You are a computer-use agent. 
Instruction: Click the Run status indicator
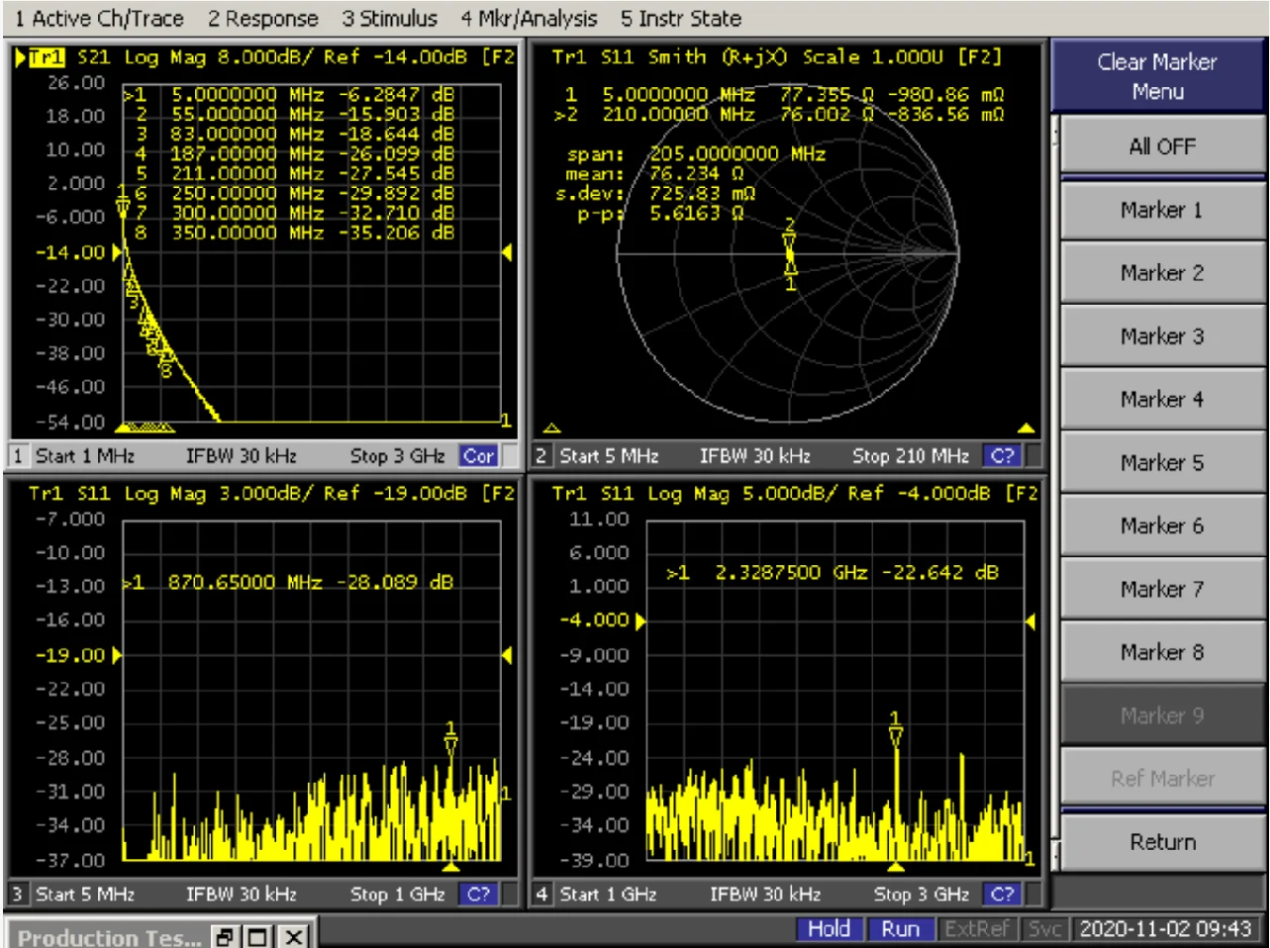coord(900,928)
